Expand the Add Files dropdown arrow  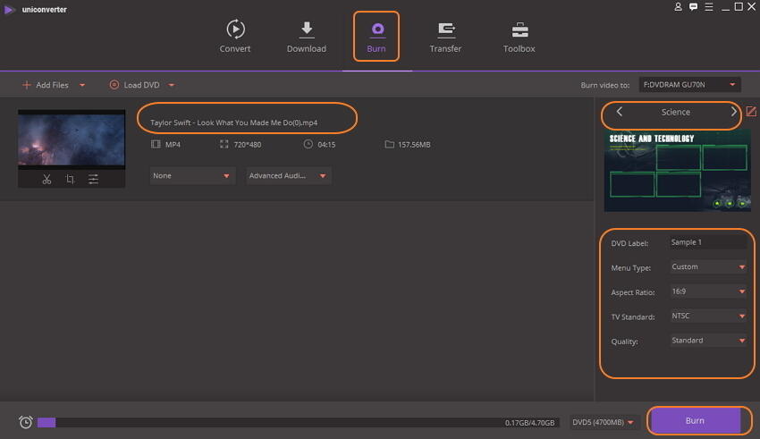(82, 85)
